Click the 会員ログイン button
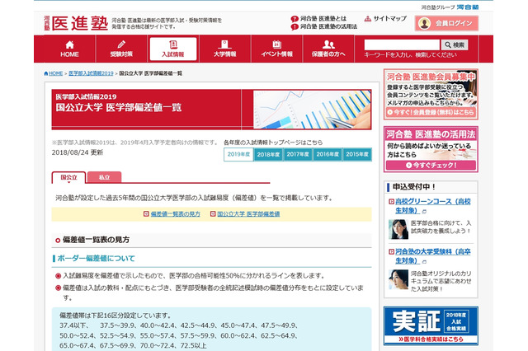Image resolution: width=528 pixels, height=351 pixels. click(446, 23)
